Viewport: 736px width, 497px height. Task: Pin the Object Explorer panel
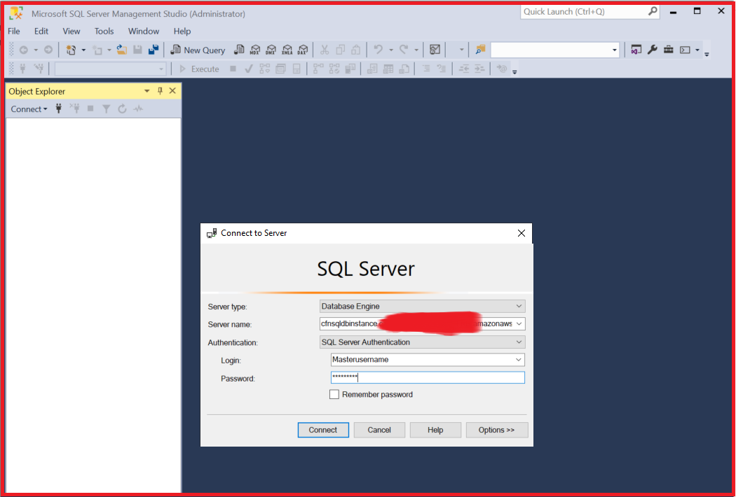click(x=160, y=91)
